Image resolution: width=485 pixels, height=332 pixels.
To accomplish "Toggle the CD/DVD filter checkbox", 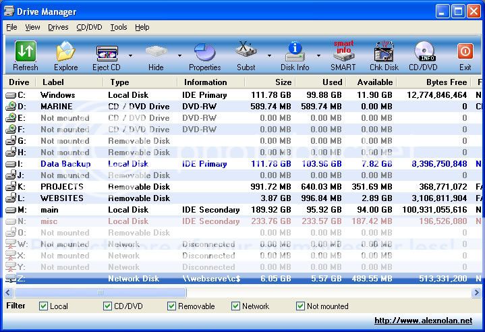I will tap(108, 306).
